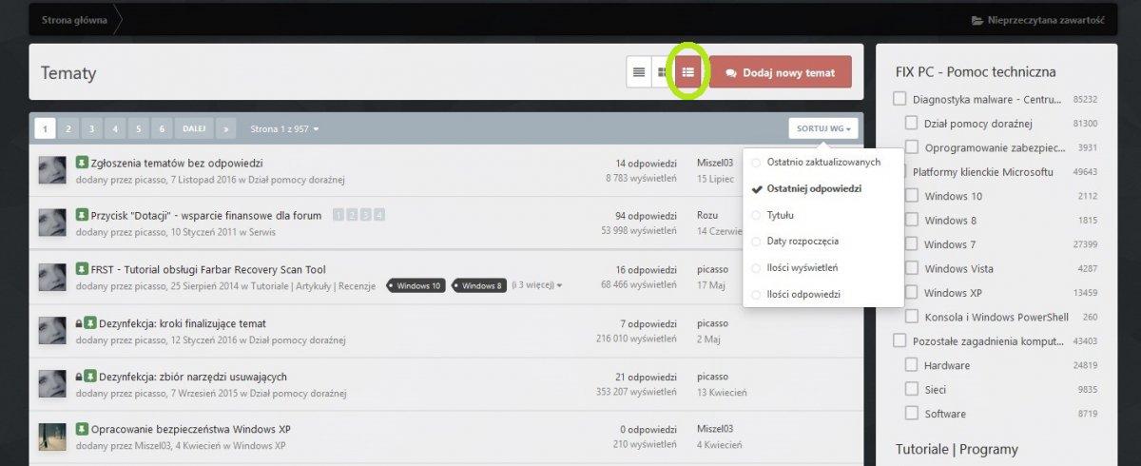Screen dimensions: 1141x466
Task: Tick the Windows 8 checkbox
Action: 911,220
